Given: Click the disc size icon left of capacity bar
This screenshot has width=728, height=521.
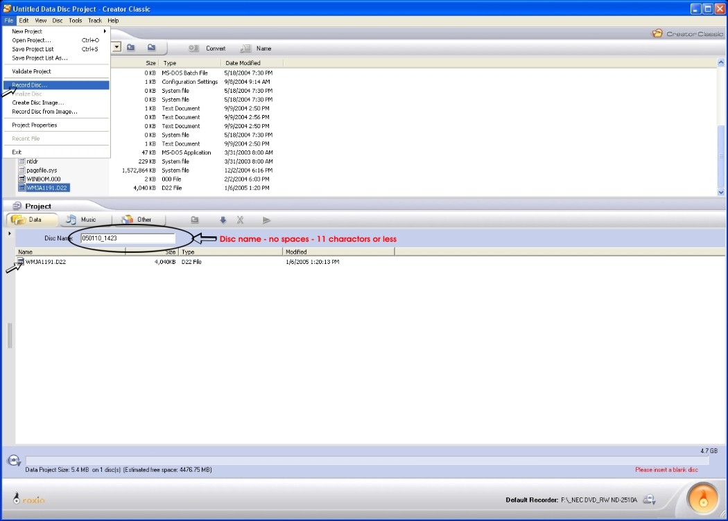Looking at the screenshot, I should click(x=14, y=461).
